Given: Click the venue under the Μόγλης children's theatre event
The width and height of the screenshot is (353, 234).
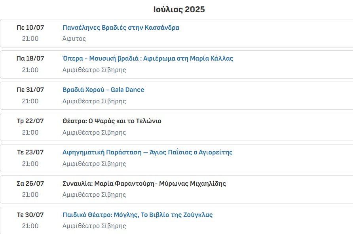Looking at the screenshot, I should pyautogui.click(x=94, y=226).
